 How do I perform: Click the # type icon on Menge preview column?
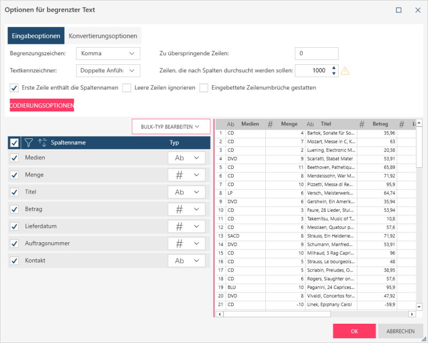pyautogui.click(x=270, y=124)
